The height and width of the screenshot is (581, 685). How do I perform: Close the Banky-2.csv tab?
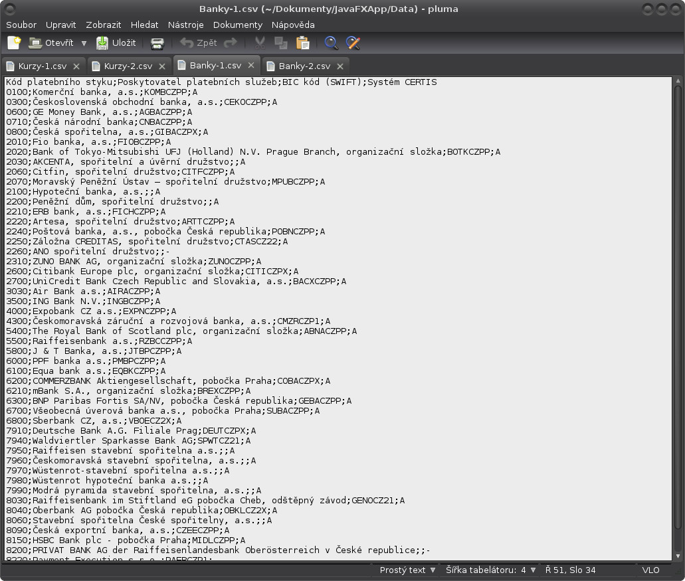coord(340,66)
